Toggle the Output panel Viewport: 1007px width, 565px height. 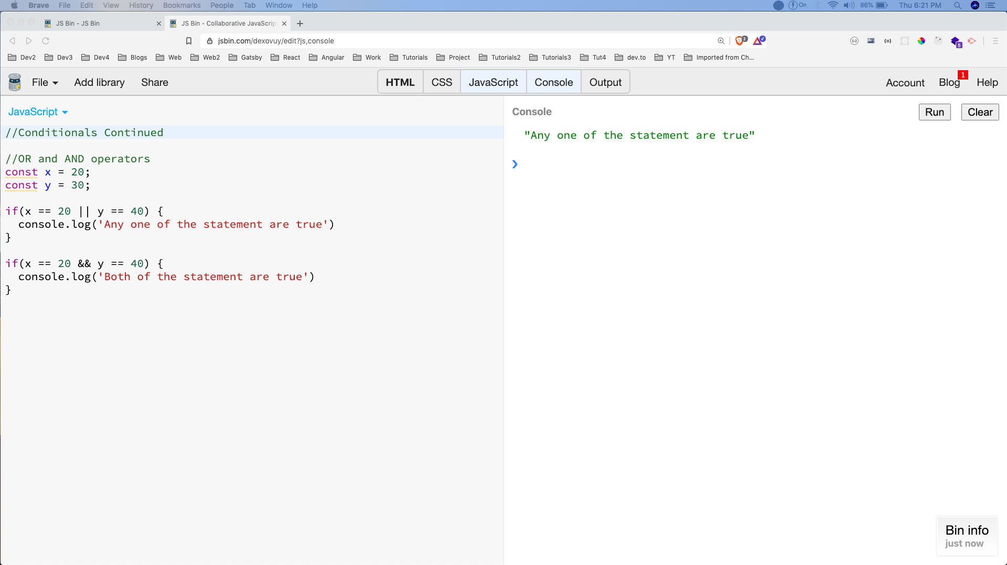(x=605, y=82)
